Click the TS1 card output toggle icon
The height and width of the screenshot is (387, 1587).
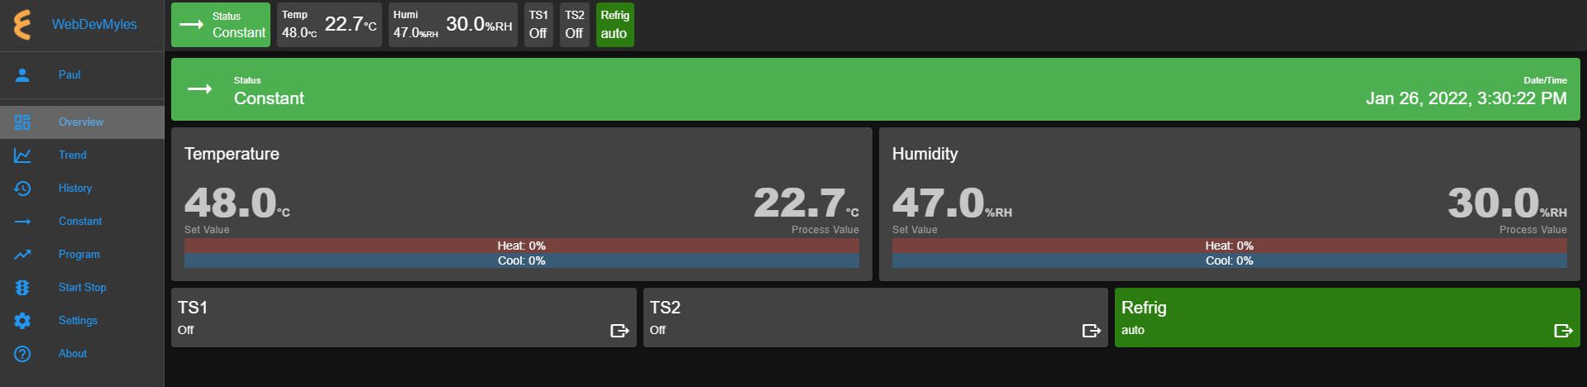[x=619, y=331]
